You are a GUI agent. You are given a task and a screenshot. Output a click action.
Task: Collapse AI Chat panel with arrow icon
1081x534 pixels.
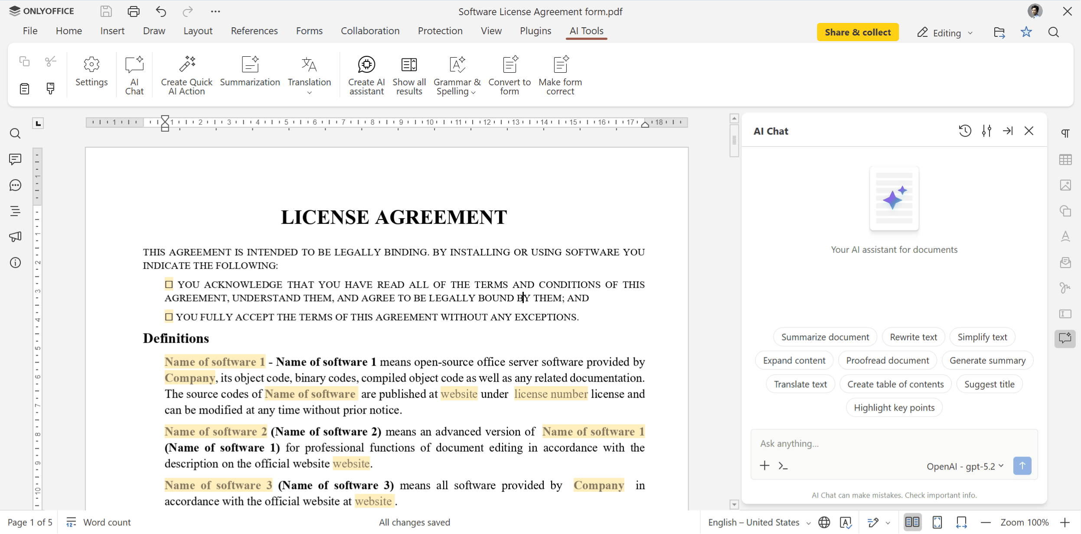pos(1008,131)
